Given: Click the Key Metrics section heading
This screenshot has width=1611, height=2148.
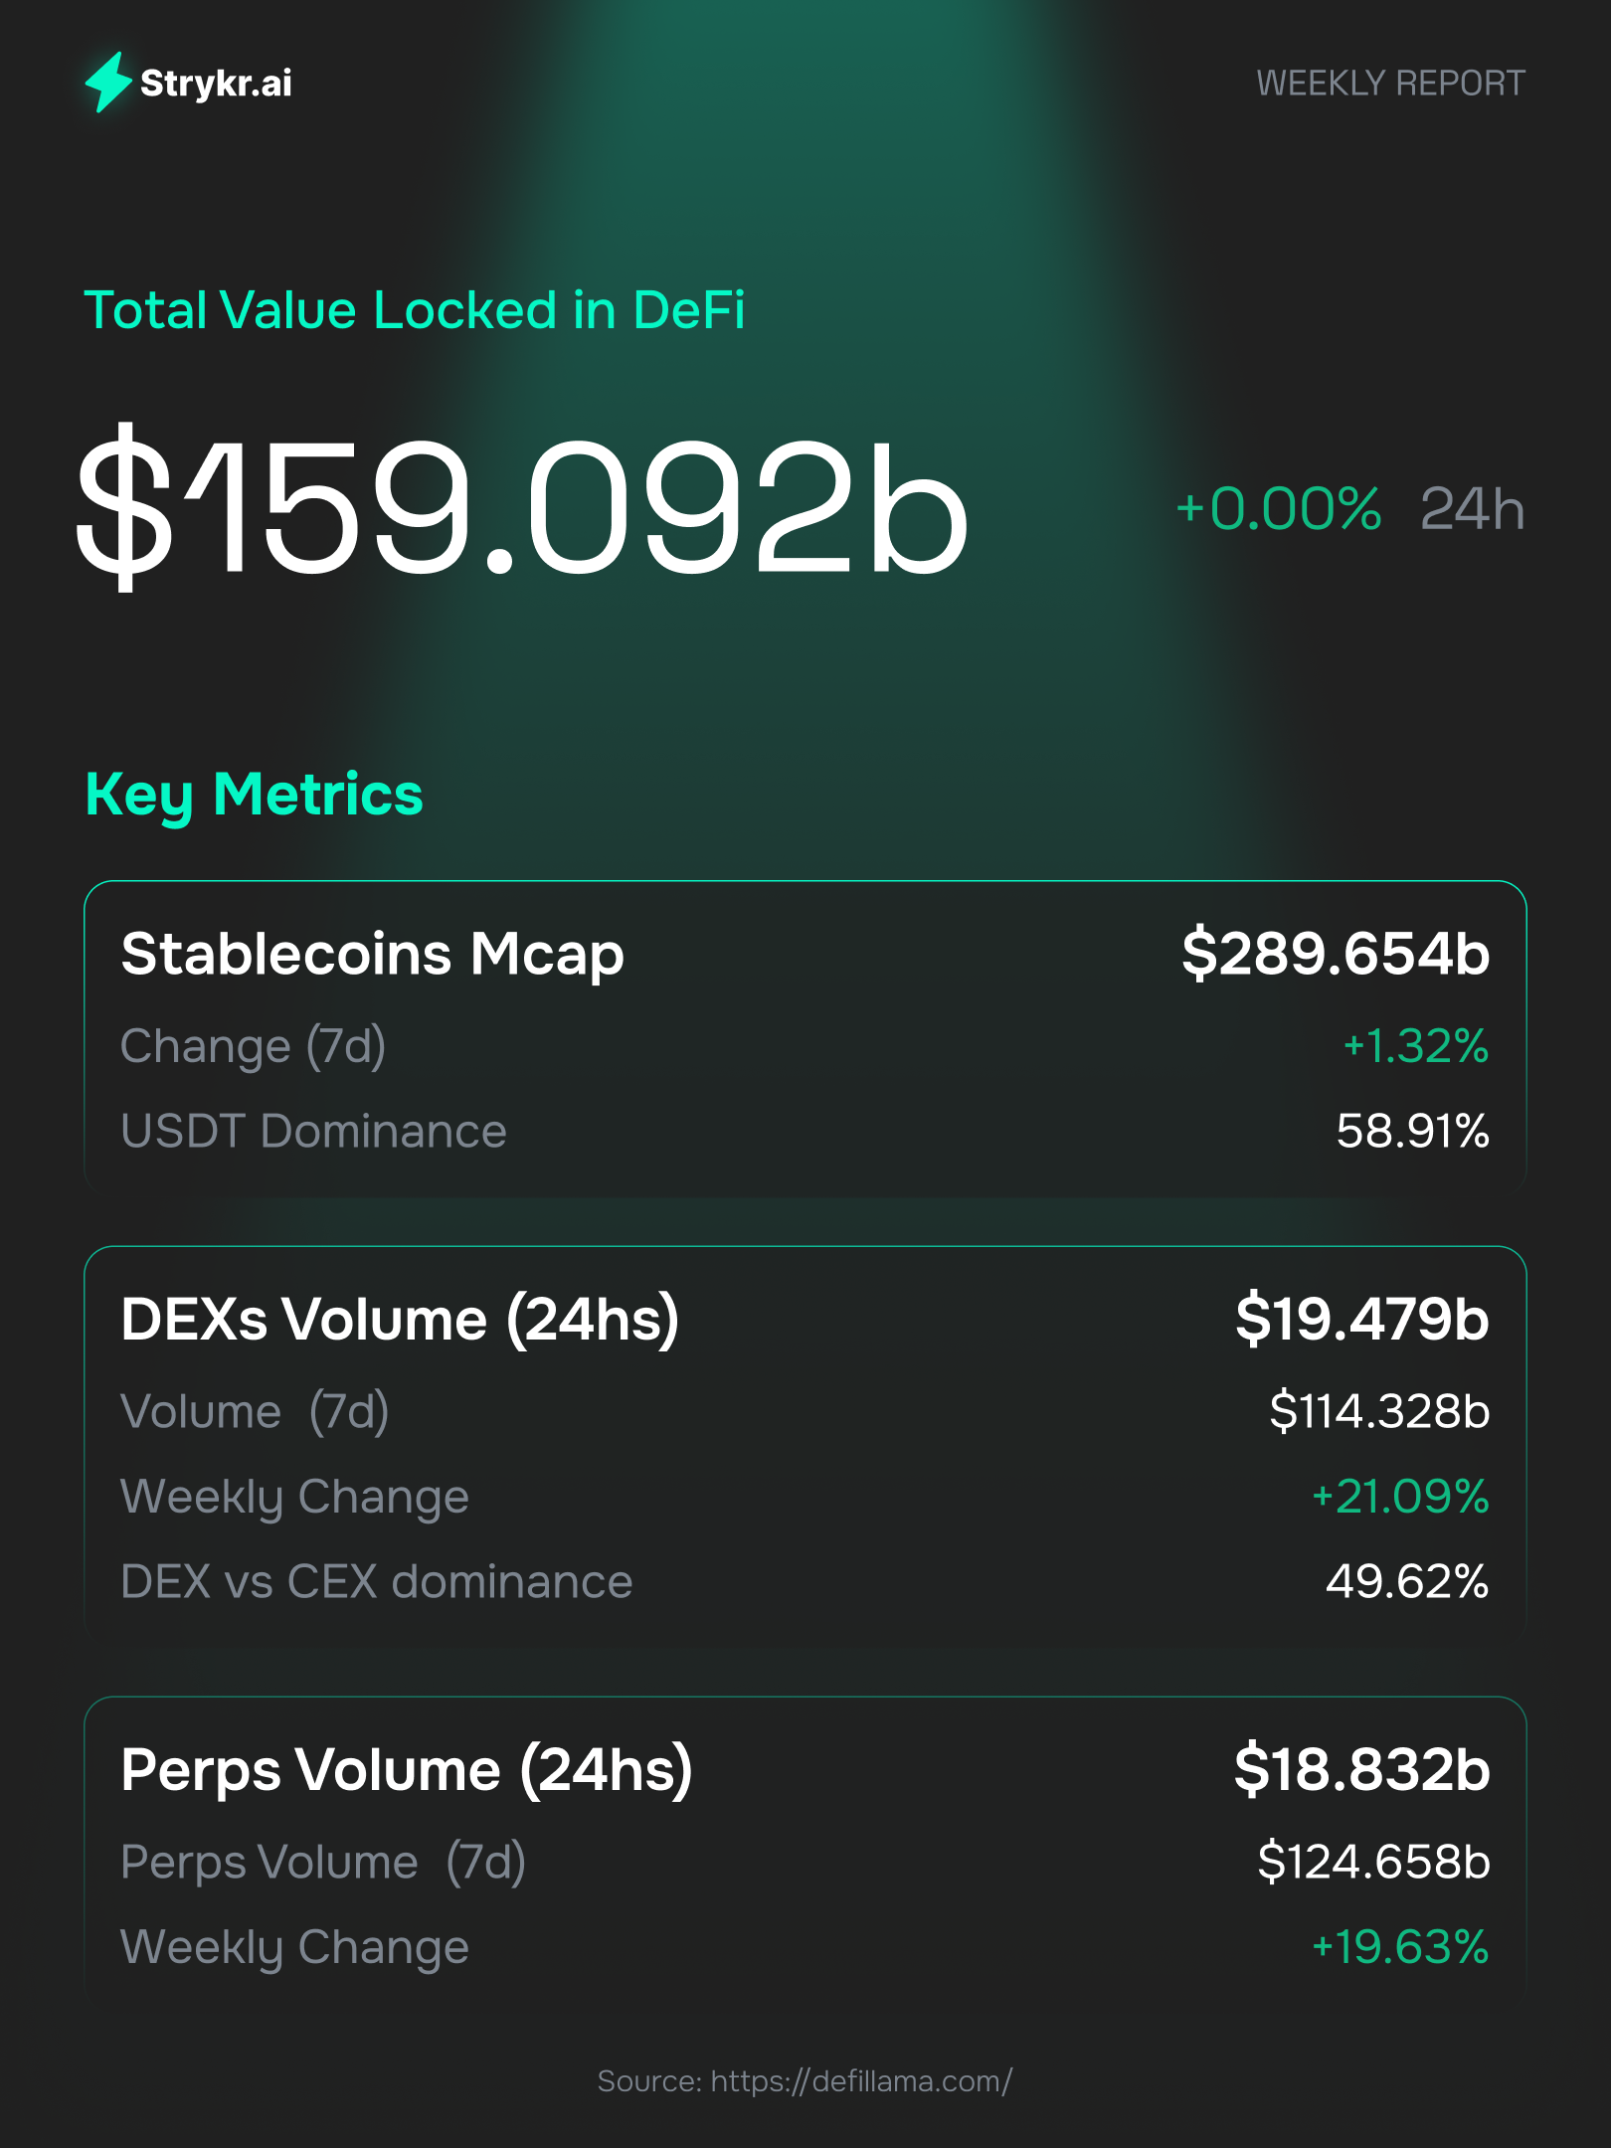Looking at the screenshot, I should pos(255,795).
